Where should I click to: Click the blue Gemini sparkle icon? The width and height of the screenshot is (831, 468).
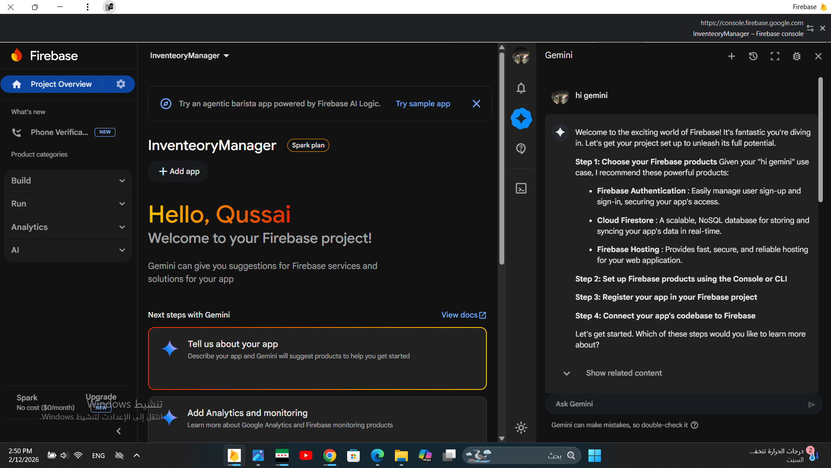coord(521,118)
